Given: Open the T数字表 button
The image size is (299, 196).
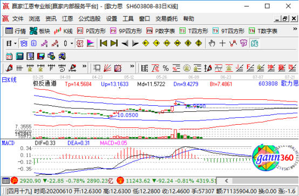Looking at the screenshot, I should click(263, 31).
